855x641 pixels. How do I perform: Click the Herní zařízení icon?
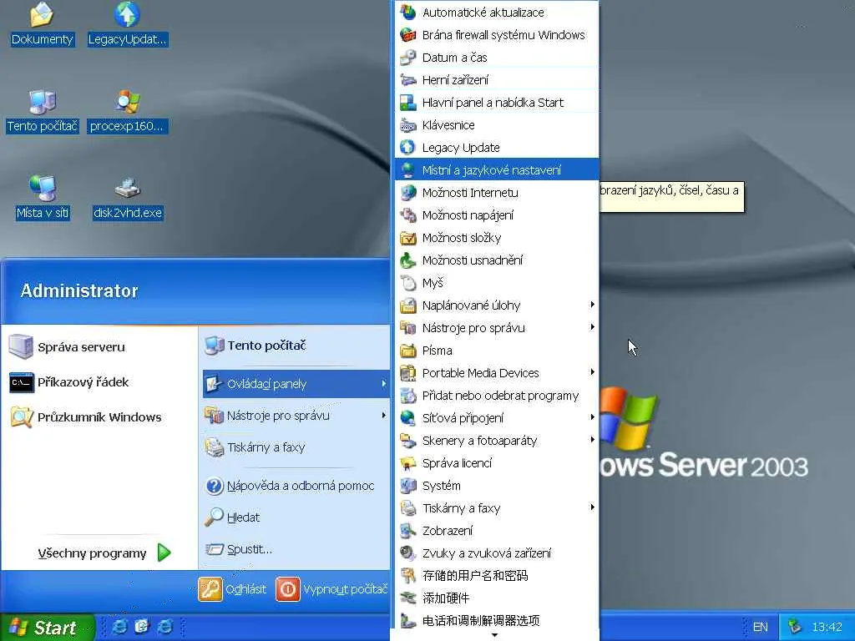click(x=407, y=80)
